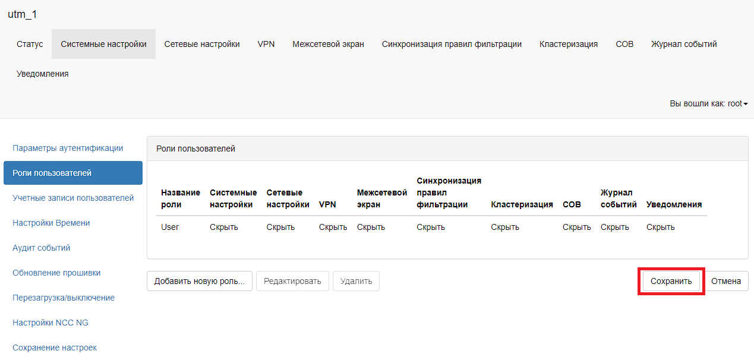Go to the VPN tab
The width and height of the screenshot is (754, 360).
point(266,44)
